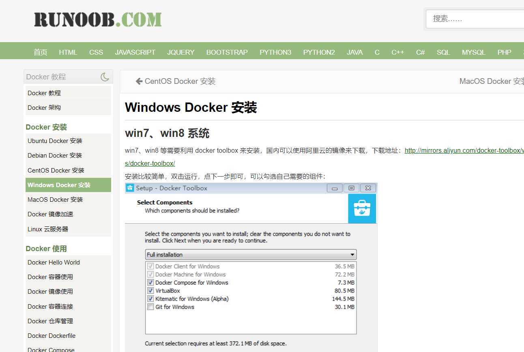524x352 pixels.
Task: Click the win7、win8 系统 subheading
Action: 167,133
